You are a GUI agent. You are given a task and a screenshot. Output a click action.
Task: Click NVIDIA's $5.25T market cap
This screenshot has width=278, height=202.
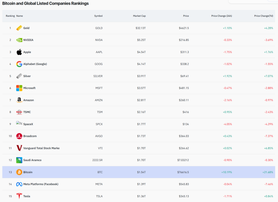click(x=141, y=40)
